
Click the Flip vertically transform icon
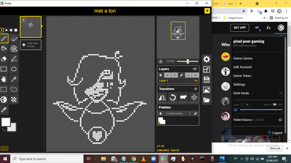coord(162,97)
